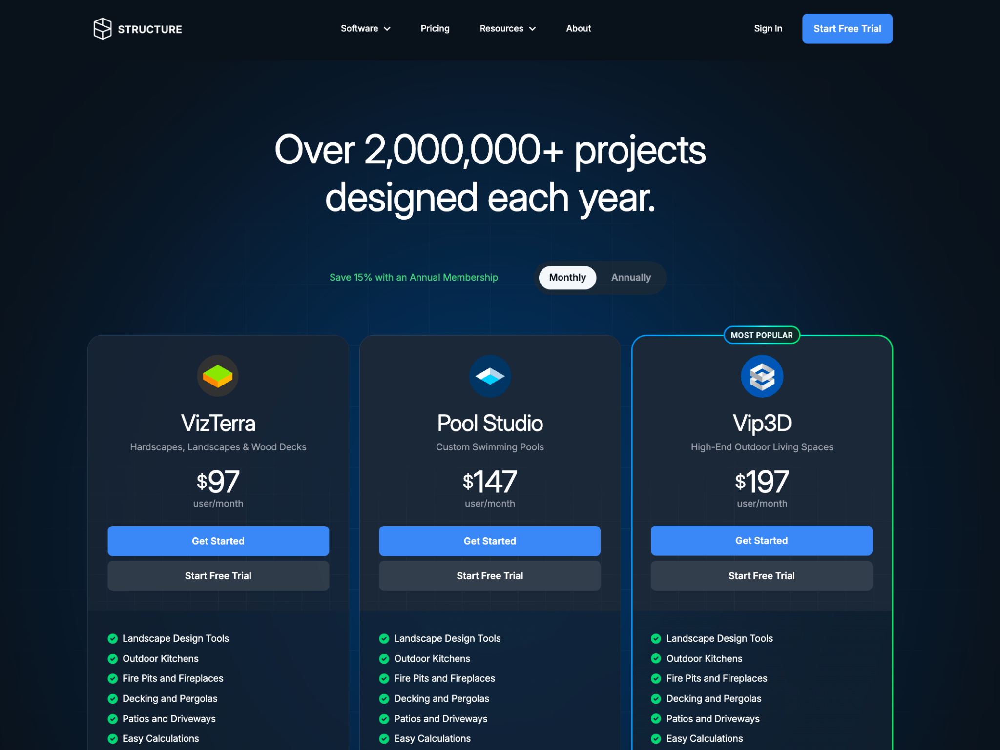
Task: Click VizTerra's Decking and Pergolas checkmark
Action: [113, 698]
